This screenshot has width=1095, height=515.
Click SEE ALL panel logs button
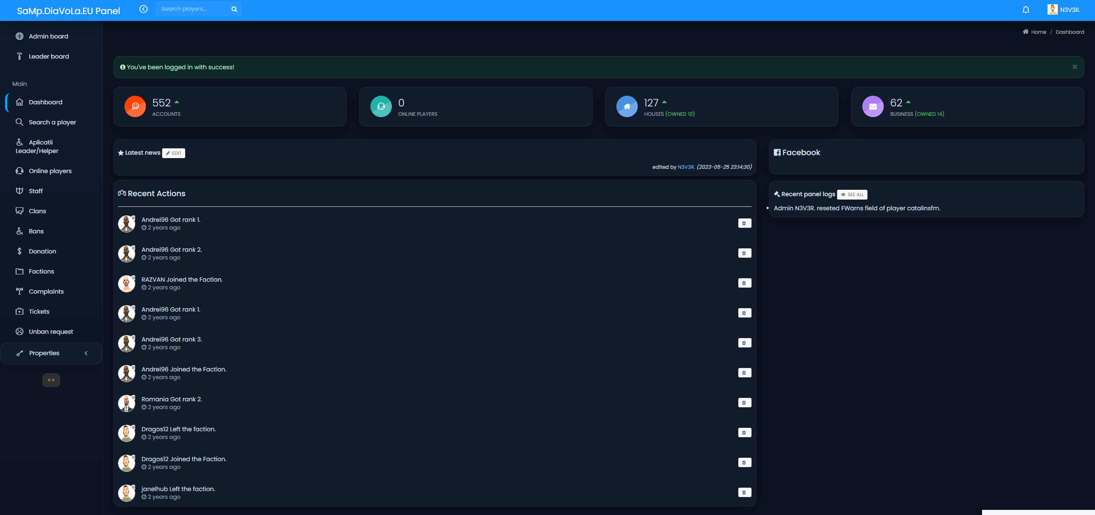click(852, 194)
